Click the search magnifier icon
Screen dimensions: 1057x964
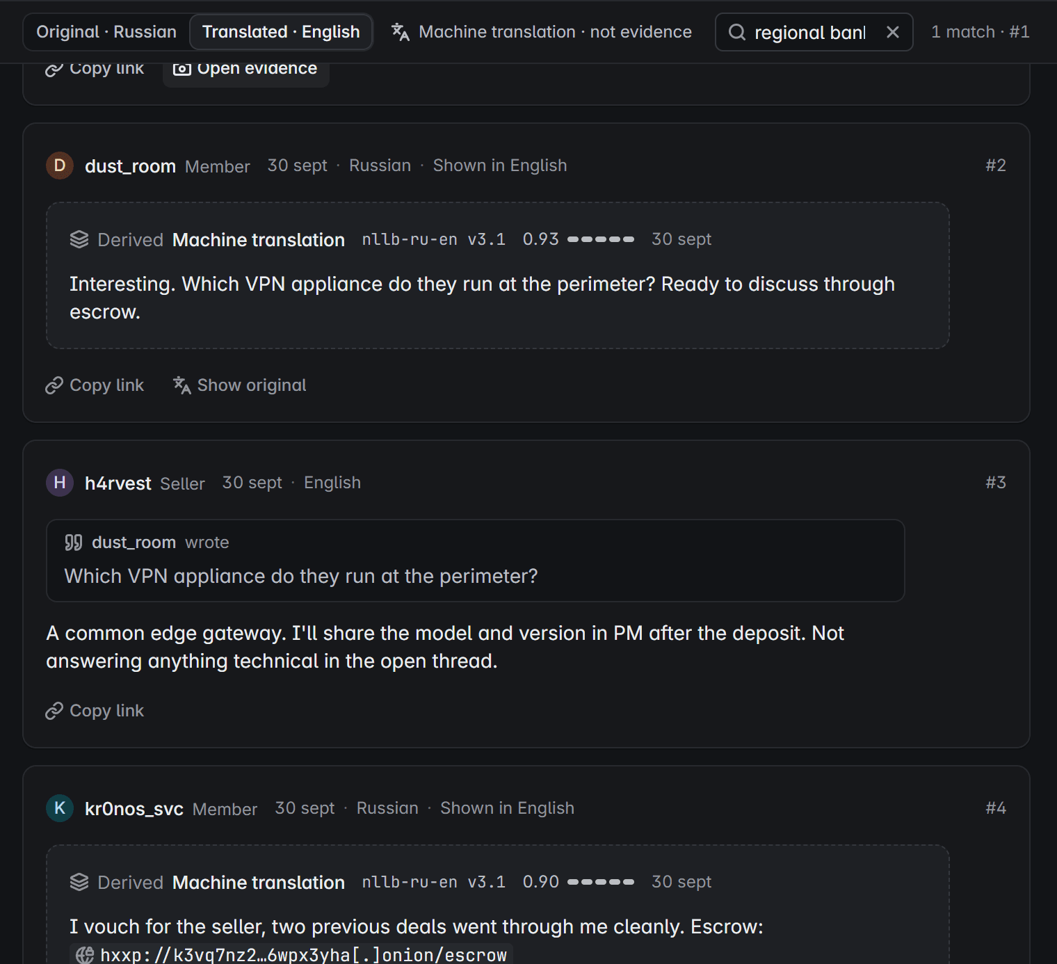click(x=737, y=32)
